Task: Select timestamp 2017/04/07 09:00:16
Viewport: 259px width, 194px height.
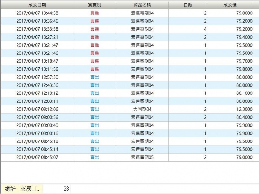Action: click(37, 133)
